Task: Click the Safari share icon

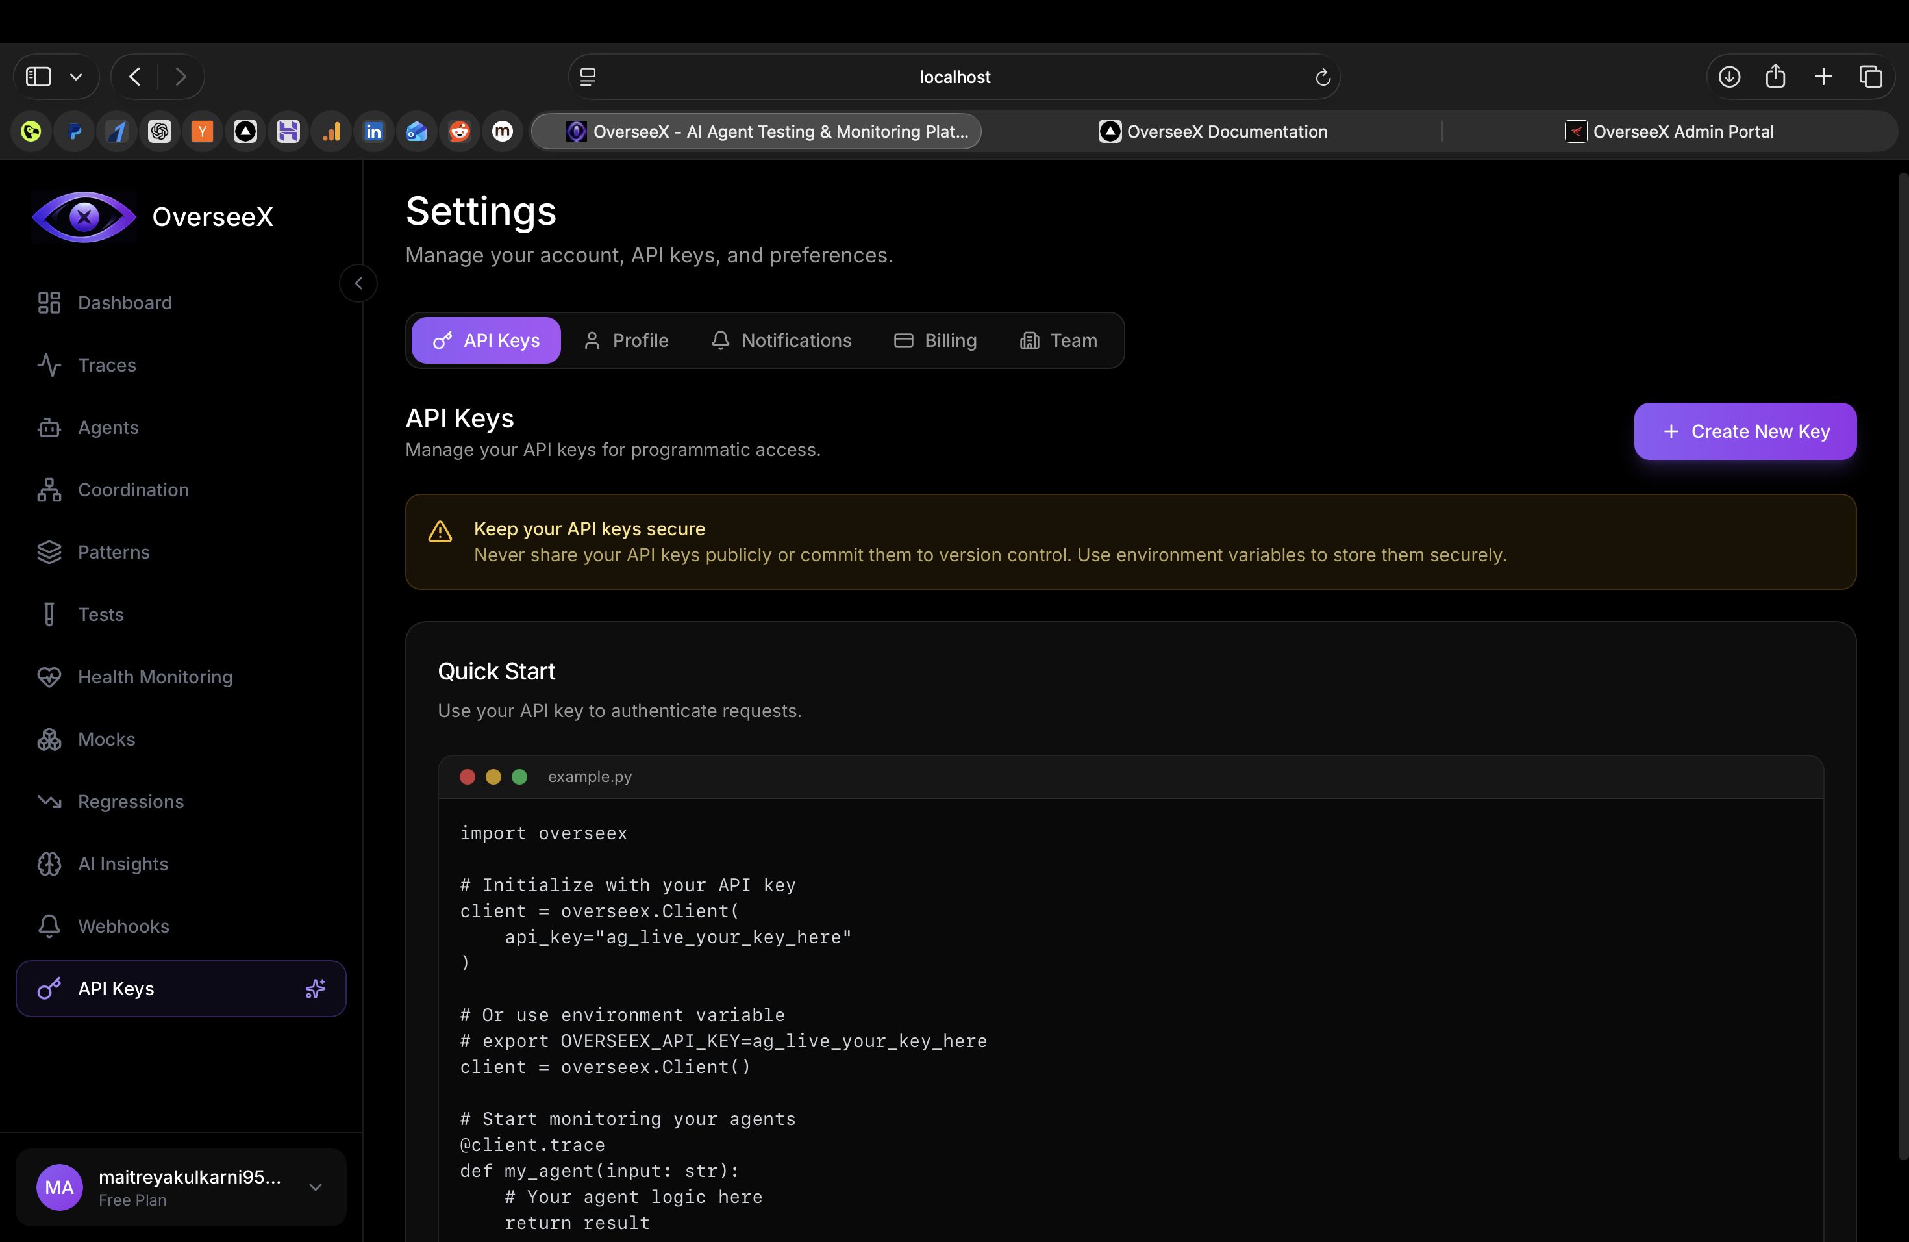Action: 1777,76
